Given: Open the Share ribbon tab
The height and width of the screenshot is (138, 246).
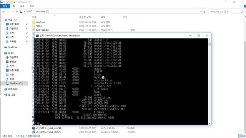Looking at the screenshot, I should pyautogui.click(x=22, y=6).
